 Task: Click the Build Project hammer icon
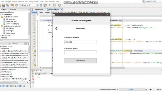tap(41, 5)
